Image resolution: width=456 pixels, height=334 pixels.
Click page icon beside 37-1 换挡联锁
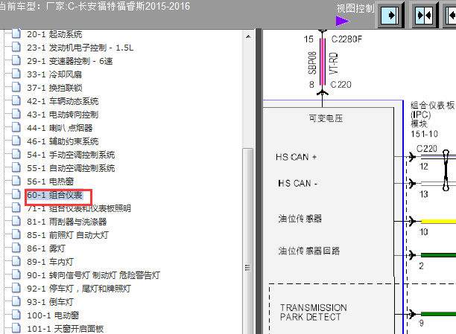coord(16,87)
